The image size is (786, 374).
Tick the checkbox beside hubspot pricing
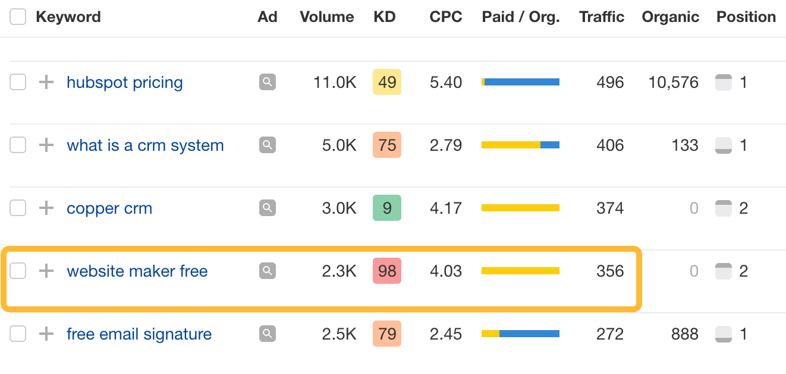pos(17,82)
